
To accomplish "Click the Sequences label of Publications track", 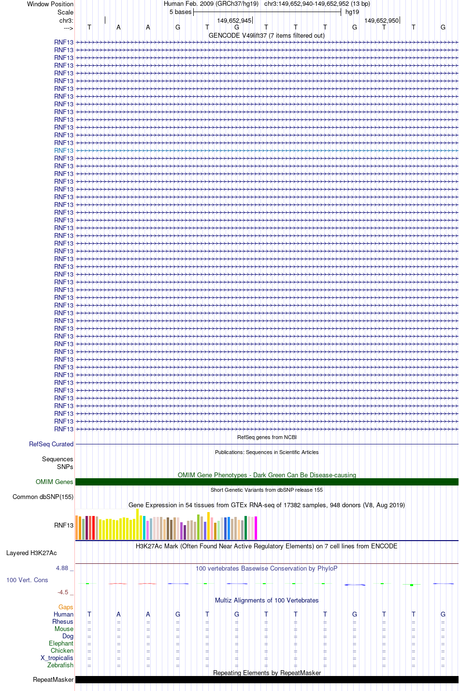I will [x=57, y=459].
